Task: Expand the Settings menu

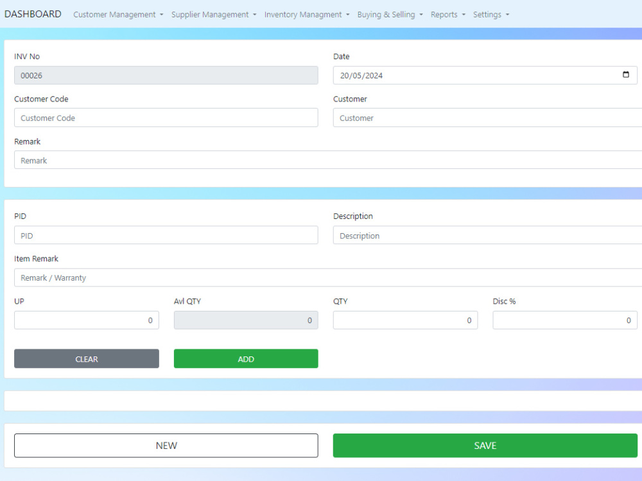Action: [491, 14]
